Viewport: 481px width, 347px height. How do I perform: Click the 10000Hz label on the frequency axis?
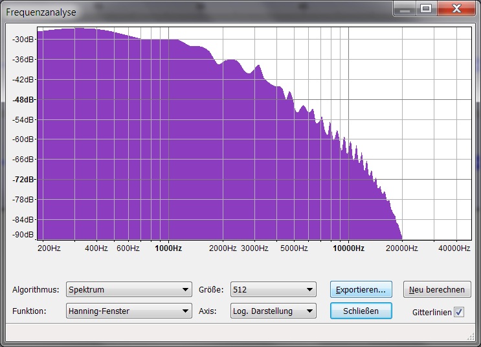[348, 248]
